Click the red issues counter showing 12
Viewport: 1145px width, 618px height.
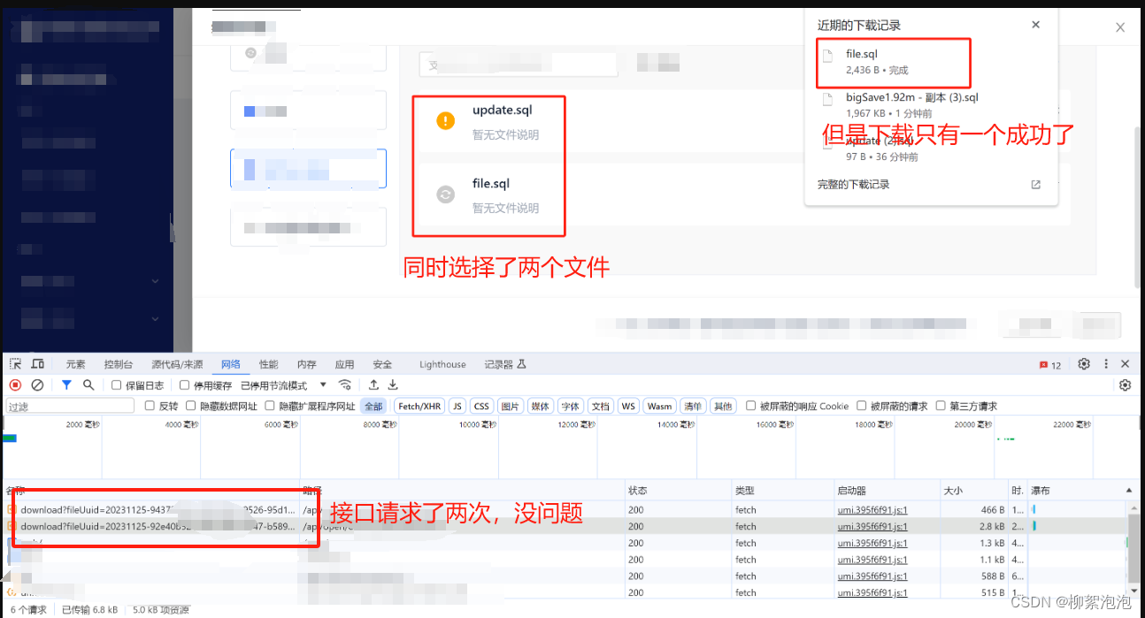pos(1050,365)
